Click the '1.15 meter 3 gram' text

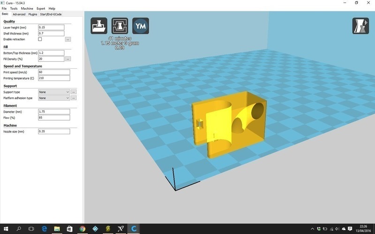point(120,43)
